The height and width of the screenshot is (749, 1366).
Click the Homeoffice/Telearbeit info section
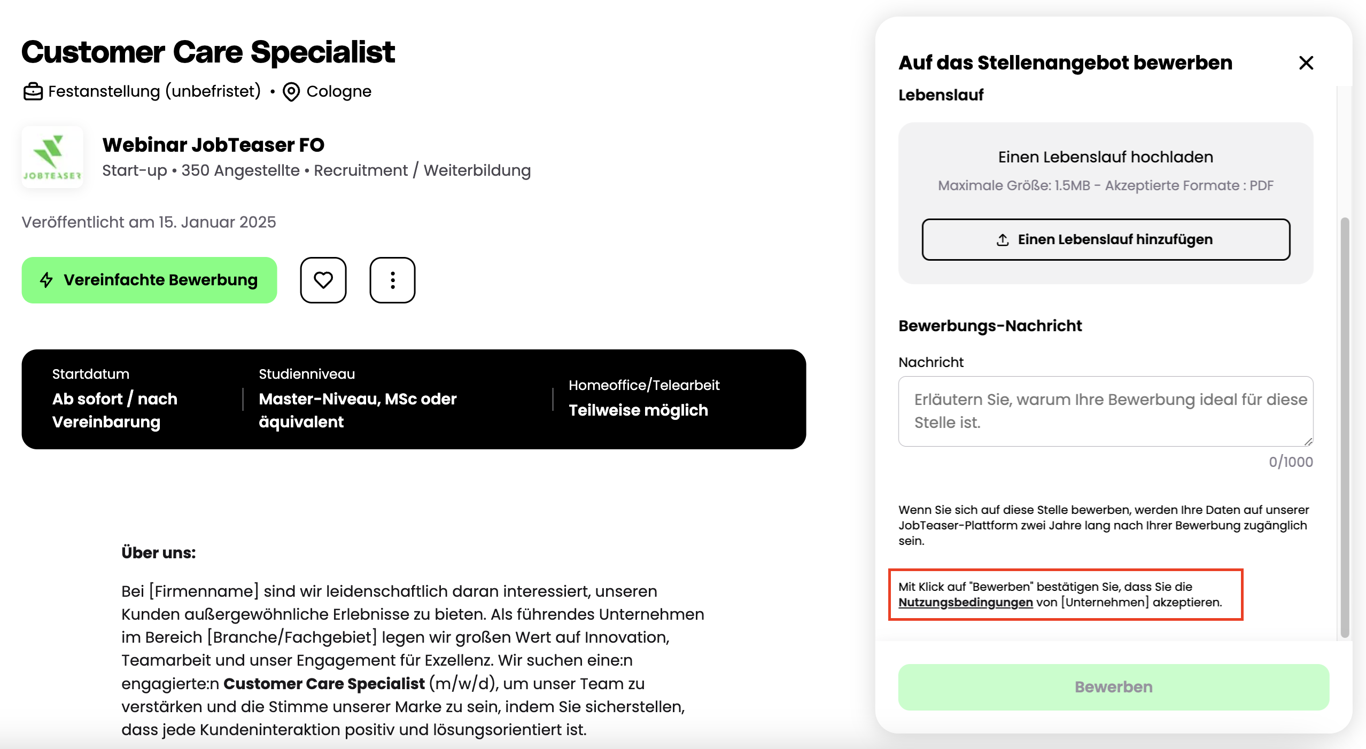[x=643, y=399]
